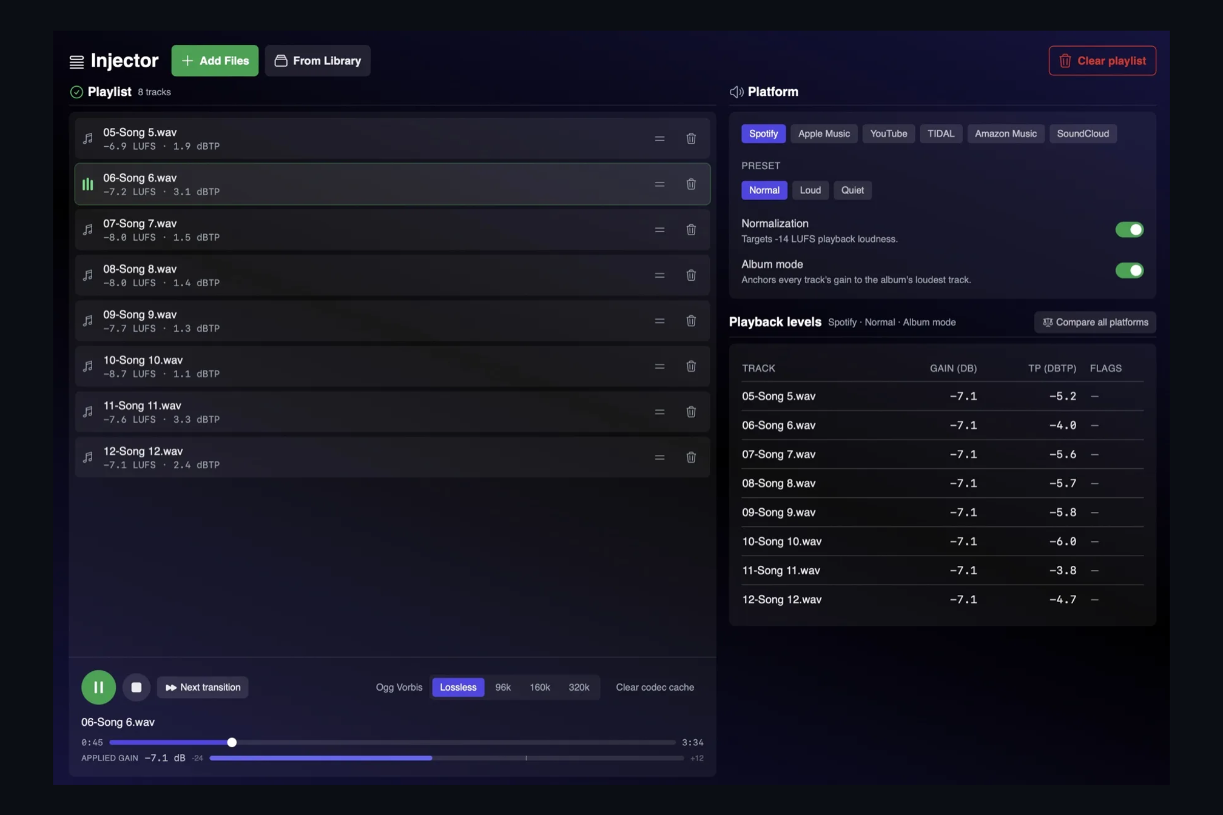Image resolution: width=1223 pixels, height=815 pixels.
Task: Click reorder handle on 11-Song 11.wav
Action: pyautogui.click(x=659, y=412)
